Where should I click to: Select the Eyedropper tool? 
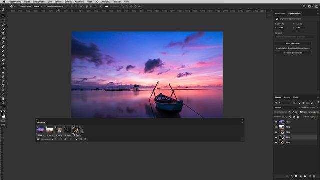point(3,42)
